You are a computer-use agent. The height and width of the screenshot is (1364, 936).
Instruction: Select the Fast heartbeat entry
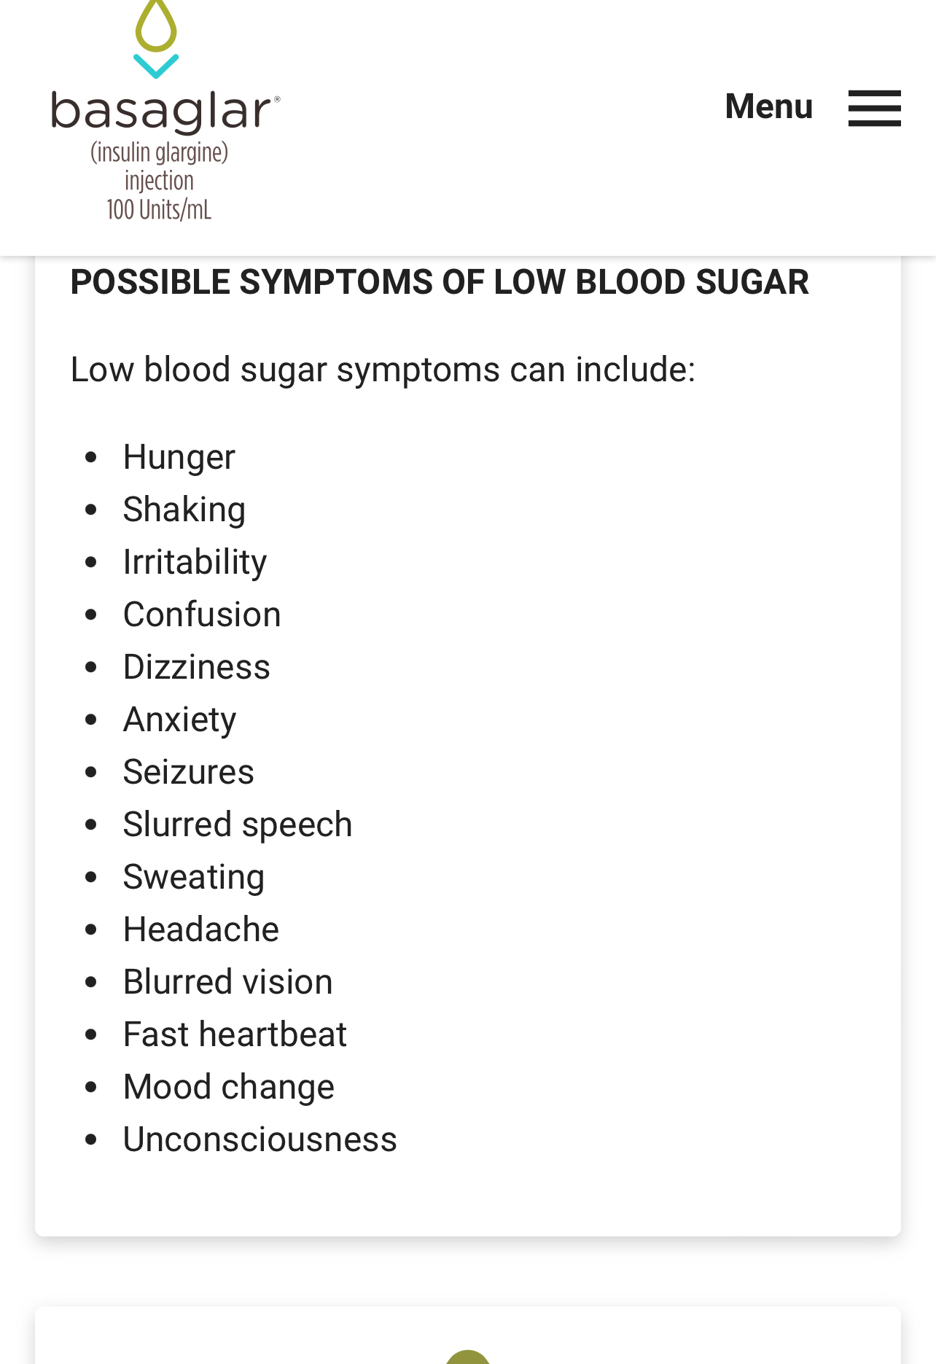click(x=235, y=1034)
